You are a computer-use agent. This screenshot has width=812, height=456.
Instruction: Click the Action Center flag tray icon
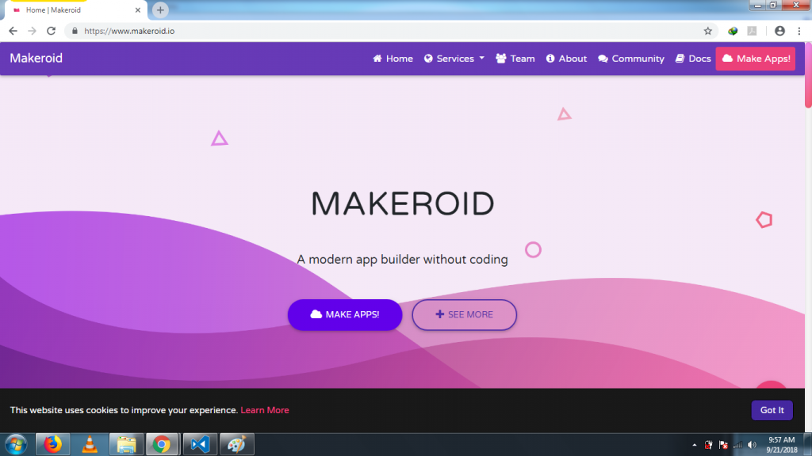[x=723, y=445]
